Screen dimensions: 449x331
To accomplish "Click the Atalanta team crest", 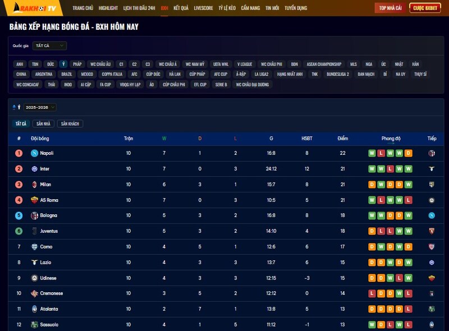I will [x=34, y=309].
